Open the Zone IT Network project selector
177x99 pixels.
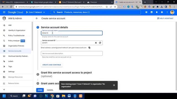[35, 12]
